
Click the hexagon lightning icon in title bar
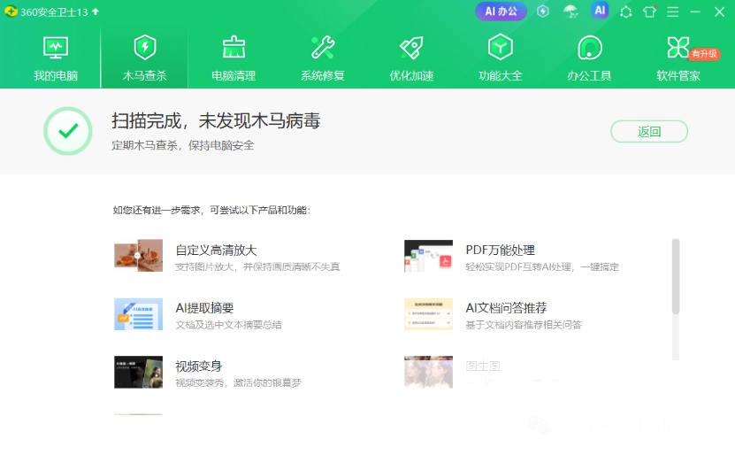coord(543,12)
